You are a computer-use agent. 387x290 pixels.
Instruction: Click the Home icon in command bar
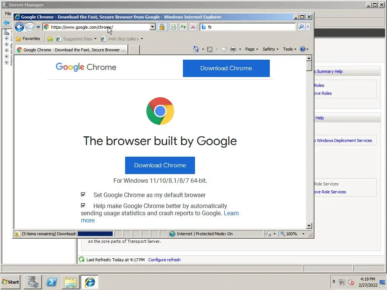click(x=196, y=49)
